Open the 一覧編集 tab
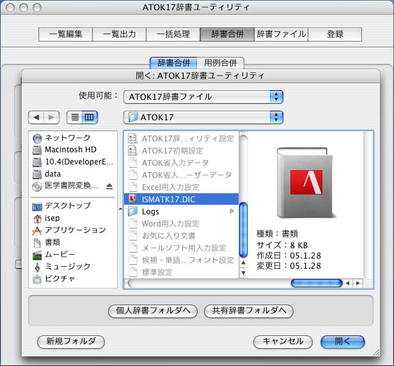This screenshot has height=366, width=394. coord(66,35)
